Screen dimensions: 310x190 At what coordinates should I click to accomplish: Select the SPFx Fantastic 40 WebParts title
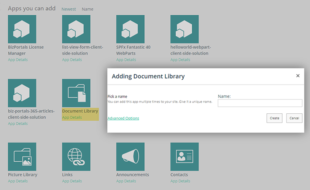[133, 50]
